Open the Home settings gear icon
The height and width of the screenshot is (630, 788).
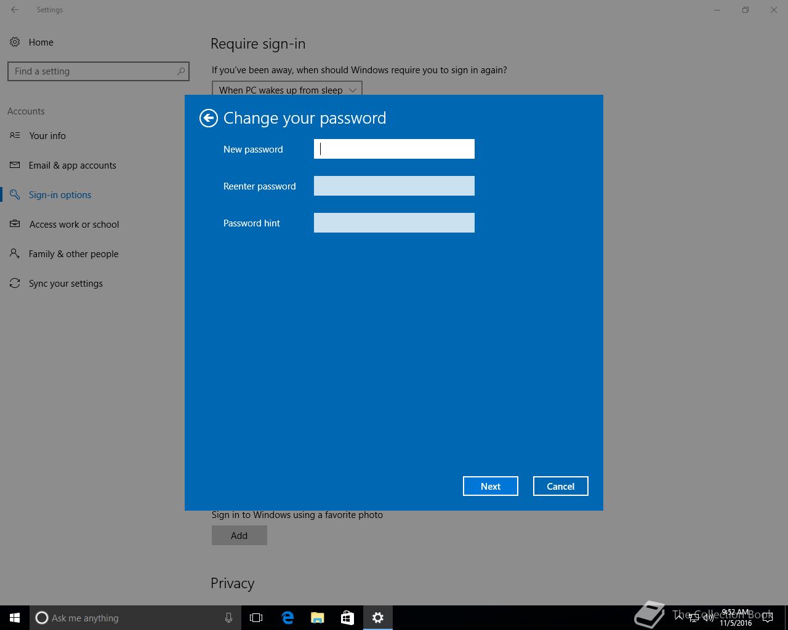click(15, 42)
